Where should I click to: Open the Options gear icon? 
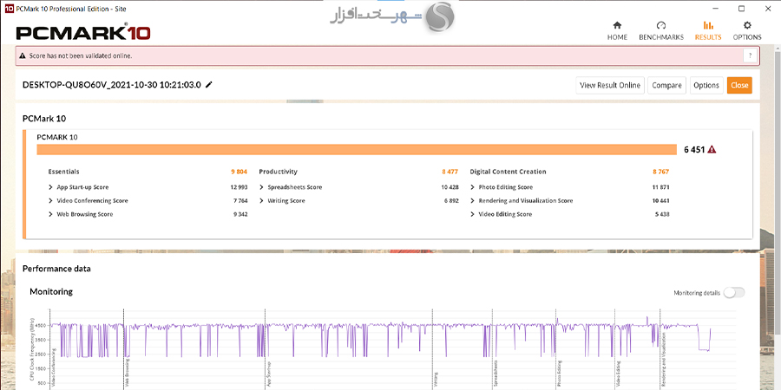point(746,26)
